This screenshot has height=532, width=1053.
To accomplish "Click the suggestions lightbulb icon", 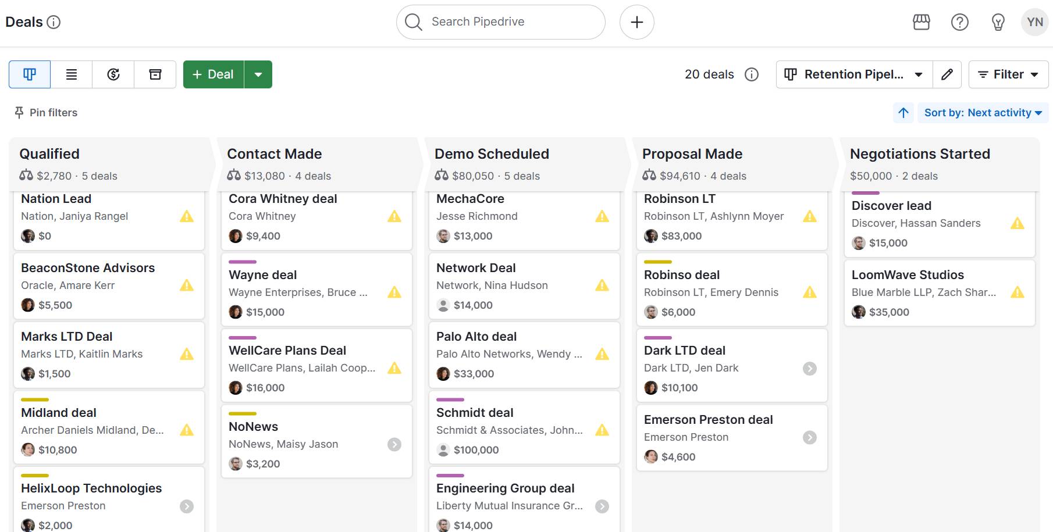I will (x=998, y=22).
